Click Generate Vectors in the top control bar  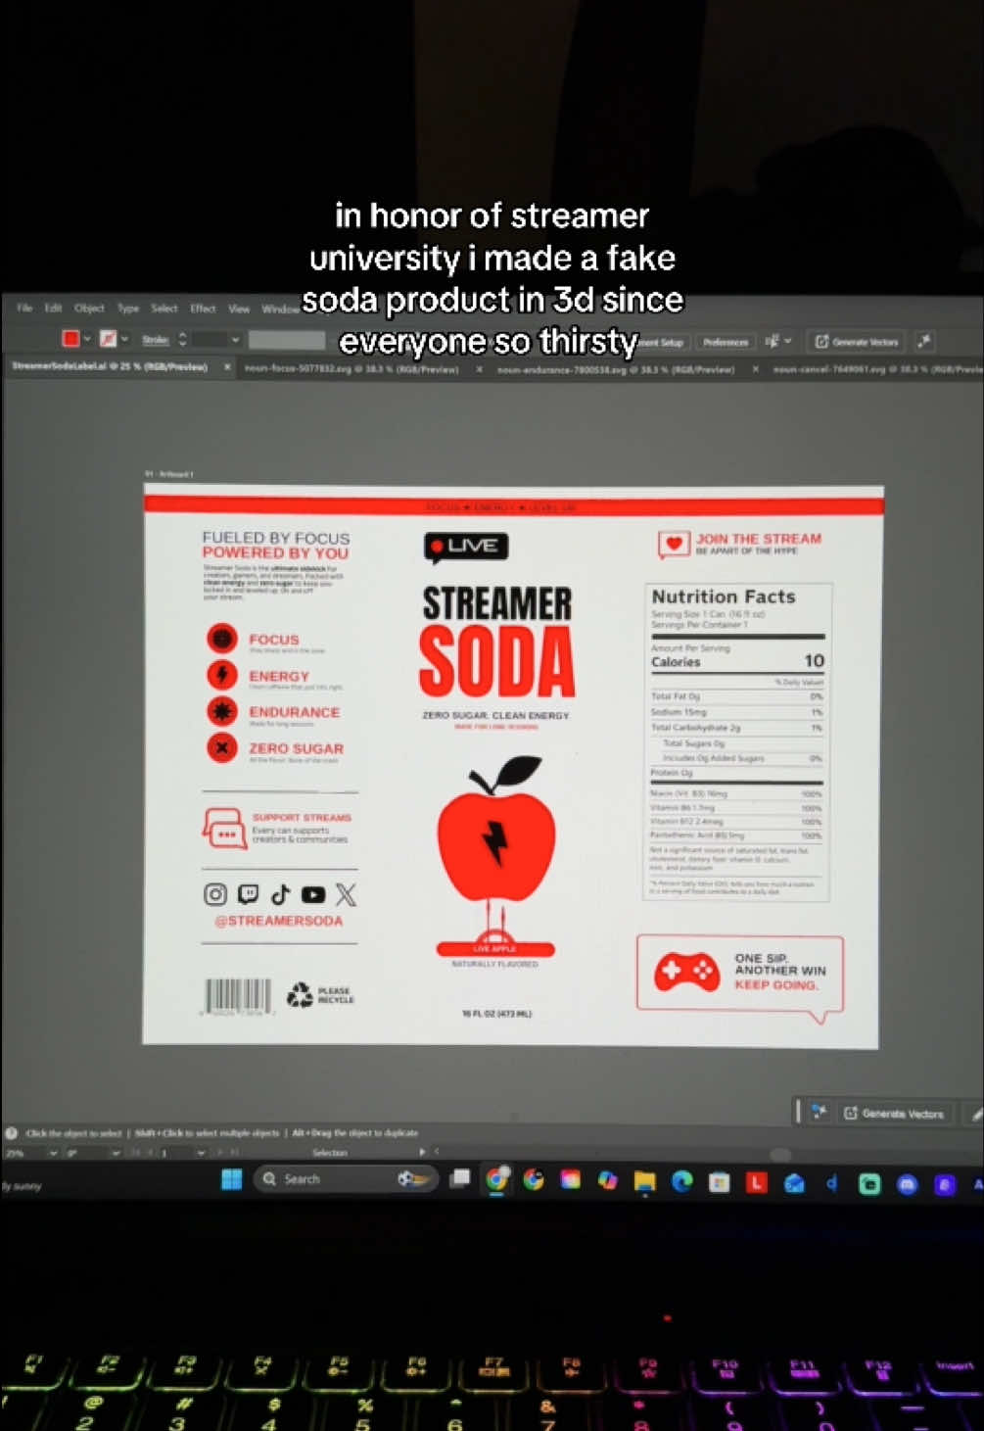(857, 342)
